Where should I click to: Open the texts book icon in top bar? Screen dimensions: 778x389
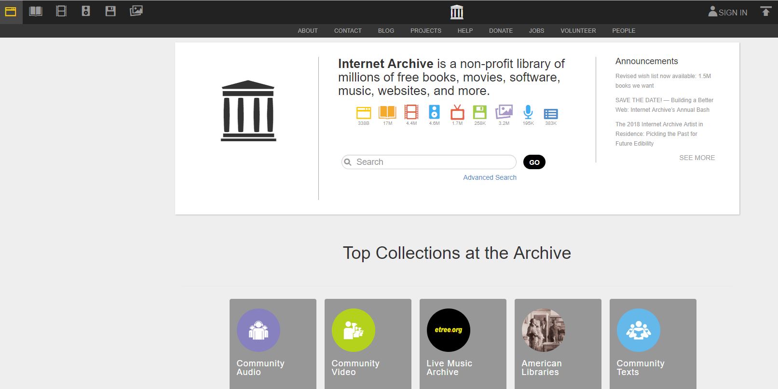[36, 12]
